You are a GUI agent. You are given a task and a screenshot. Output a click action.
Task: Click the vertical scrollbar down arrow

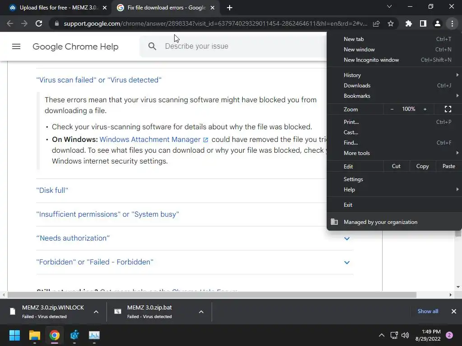pos(458,287)
